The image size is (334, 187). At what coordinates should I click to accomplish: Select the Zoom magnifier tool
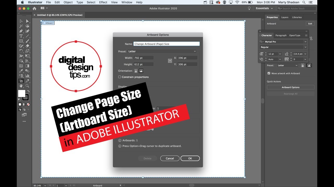(27, 86)
